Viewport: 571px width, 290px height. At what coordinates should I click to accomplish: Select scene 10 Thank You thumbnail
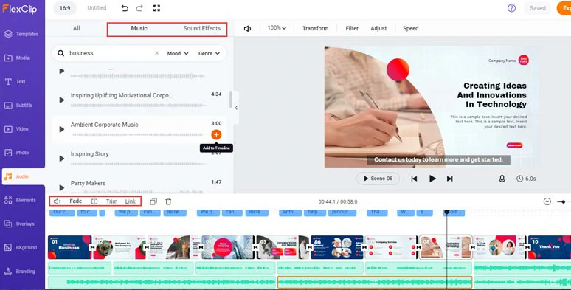(x=549, y=247)
